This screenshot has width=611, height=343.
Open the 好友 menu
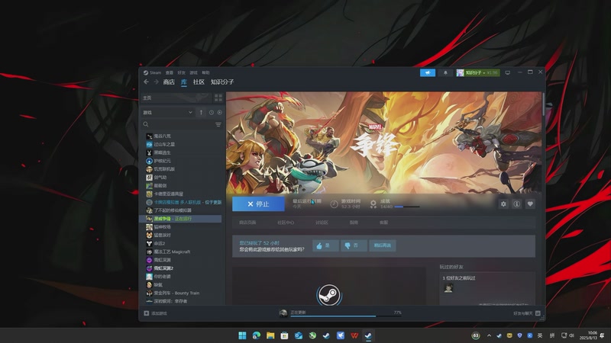(181, 72)
